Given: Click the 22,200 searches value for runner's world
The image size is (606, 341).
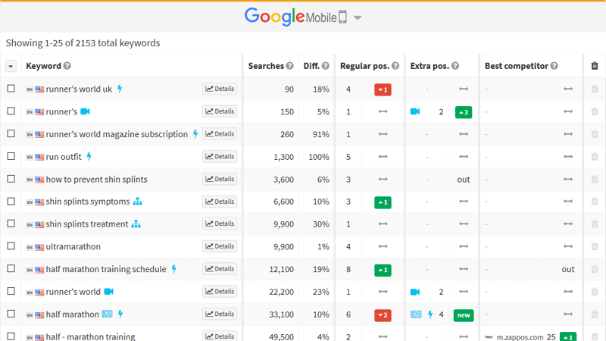Looking at the screenshot, I should point(281,292).
